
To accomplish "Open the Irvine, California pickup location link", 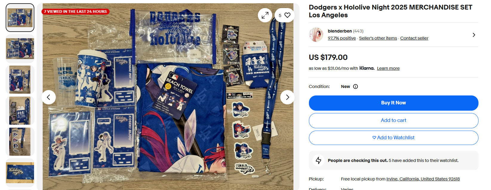I will click(423, 179).
